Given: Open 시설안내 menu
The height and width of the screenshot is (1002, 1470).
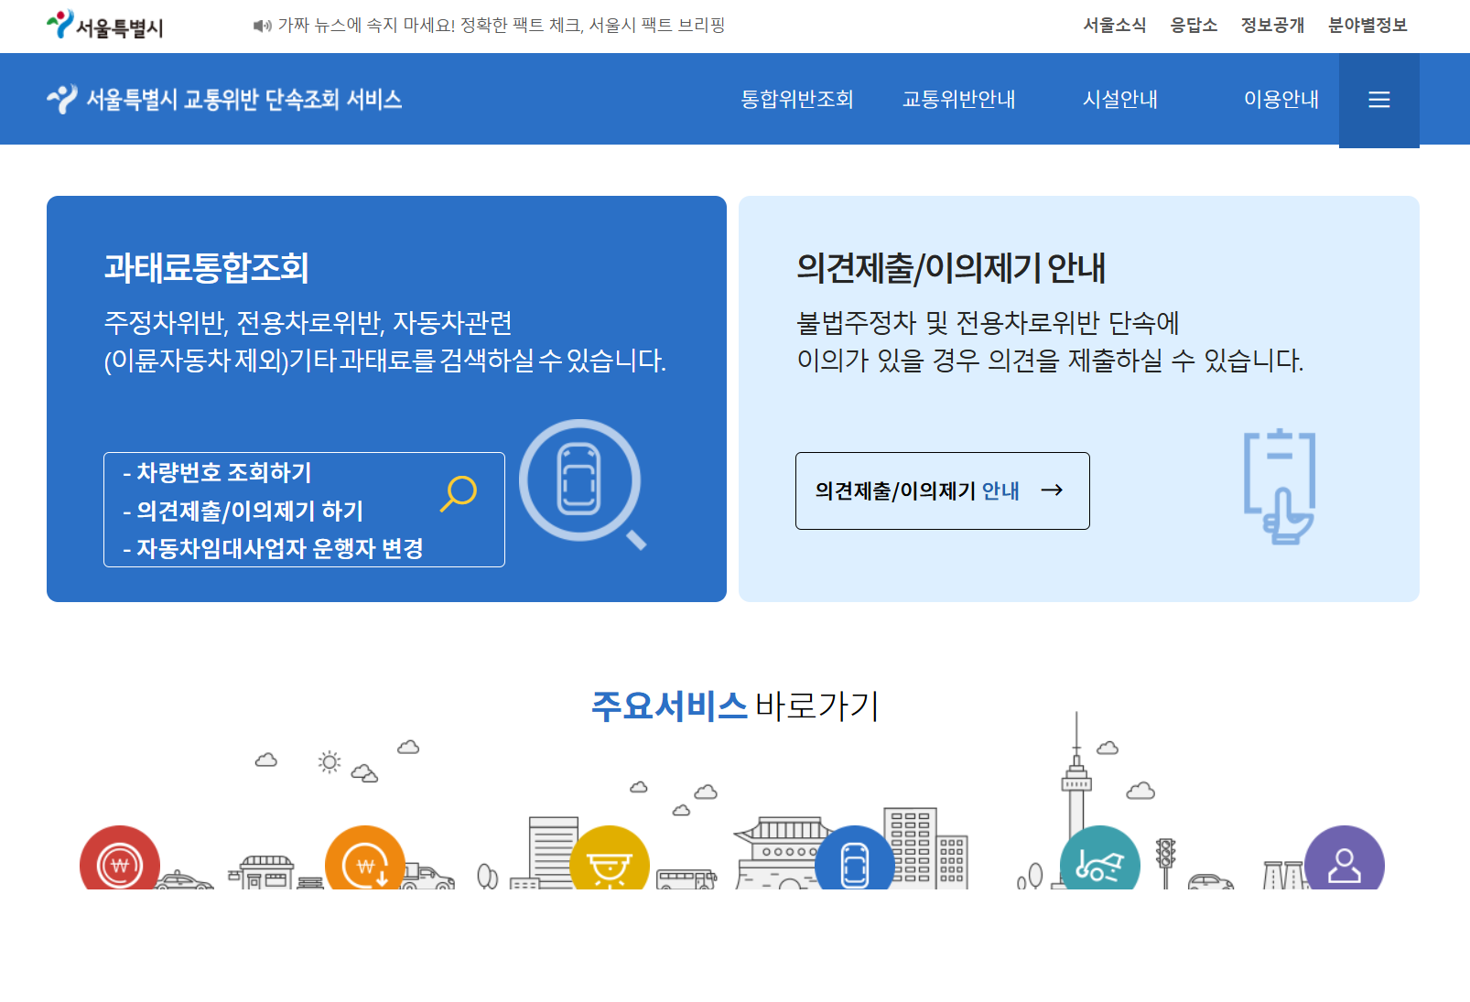Looking at the screenshot, I should coord(1120,100).
